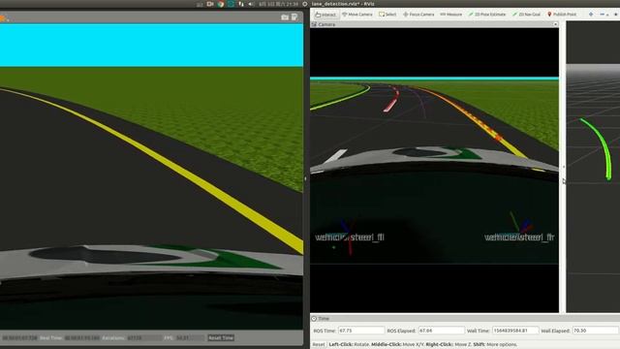Open the Chrome icon in the top bar
The width and height of the screenshot is (620, 349).
221,4
